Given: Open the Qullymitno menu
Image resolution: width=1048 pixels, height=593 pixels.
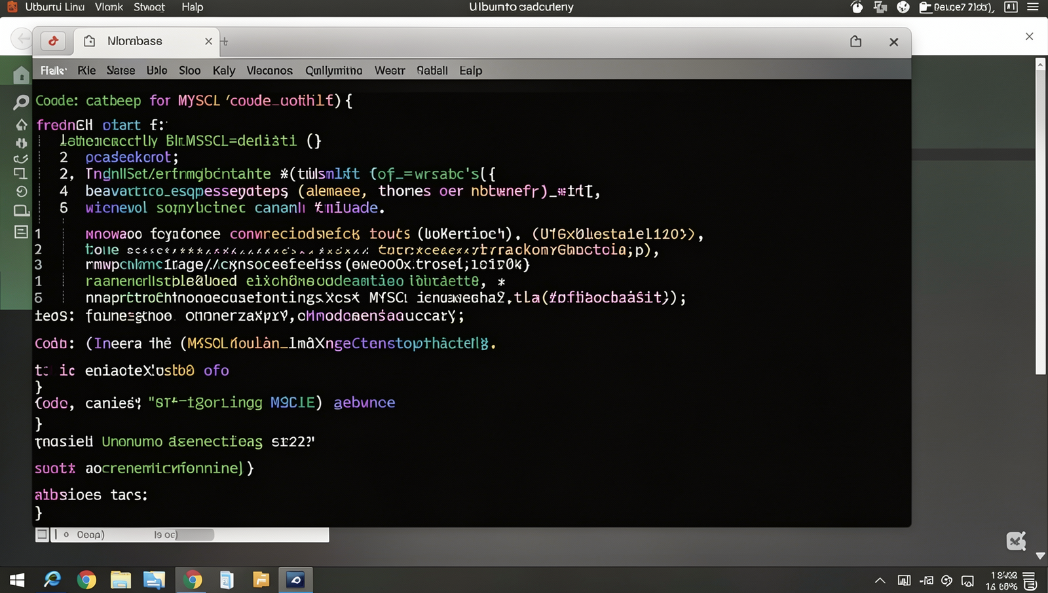Looking at the screenshot, I should (333, 71).
